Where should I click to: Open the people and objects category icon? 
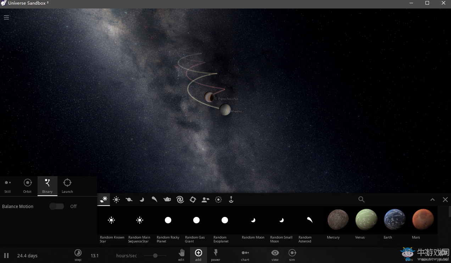coord(206,200)
